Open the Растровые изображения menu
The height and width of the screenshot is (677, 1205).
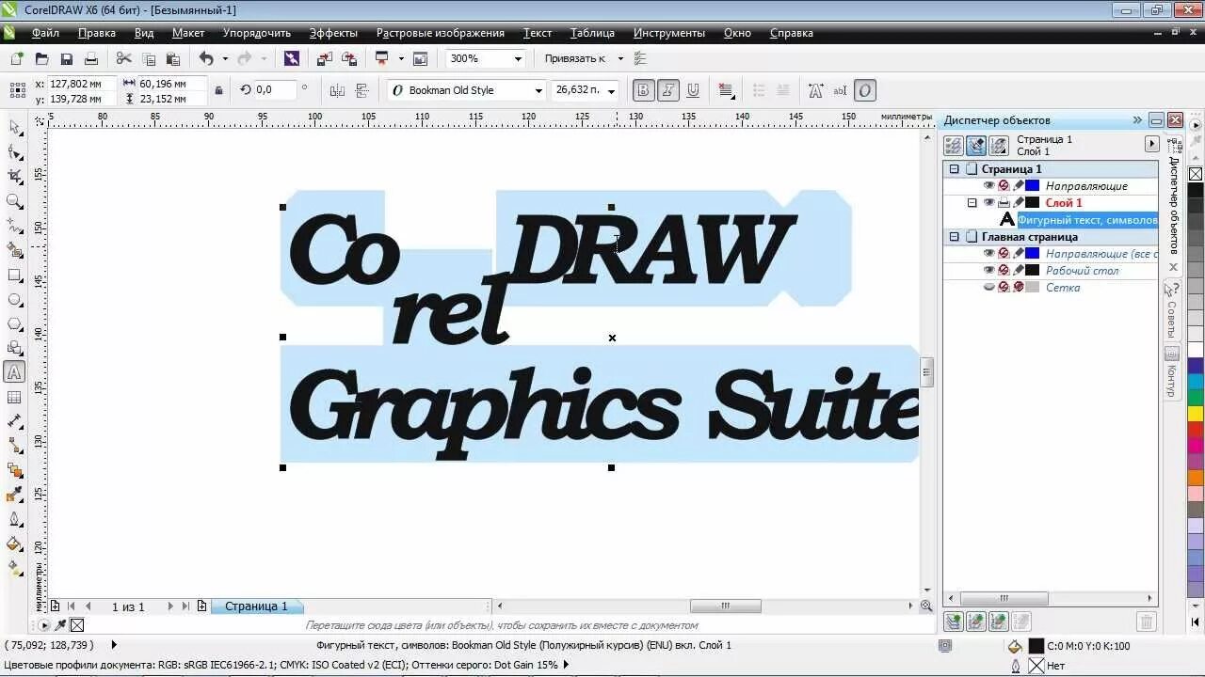point(441,33)
